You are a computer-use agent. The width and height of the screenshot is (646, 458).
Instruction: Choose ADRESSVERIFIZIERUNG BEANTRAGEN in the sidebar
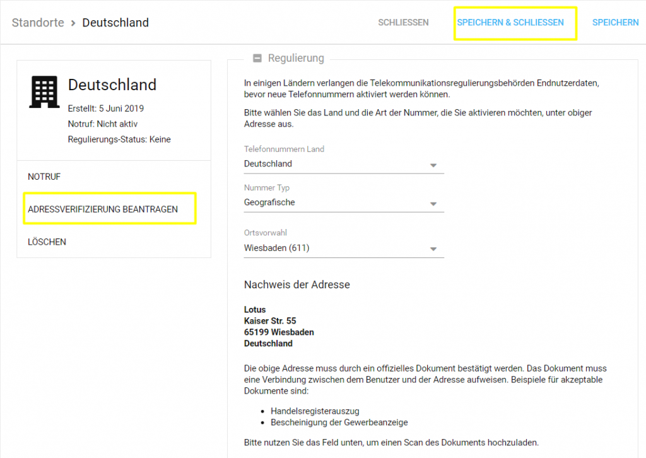[x=103, y=209]
